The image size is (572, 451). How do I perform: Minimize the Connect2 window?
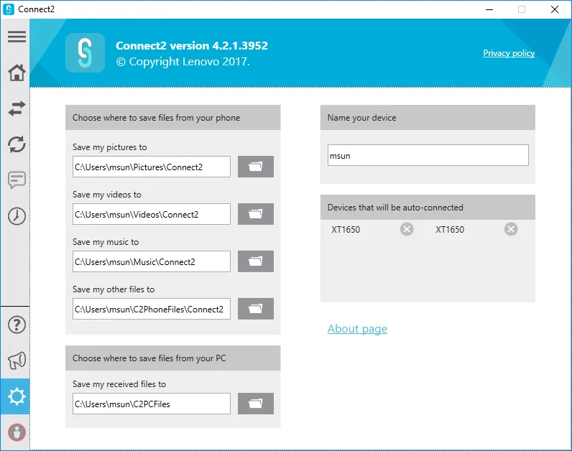(x=489, y=9)
